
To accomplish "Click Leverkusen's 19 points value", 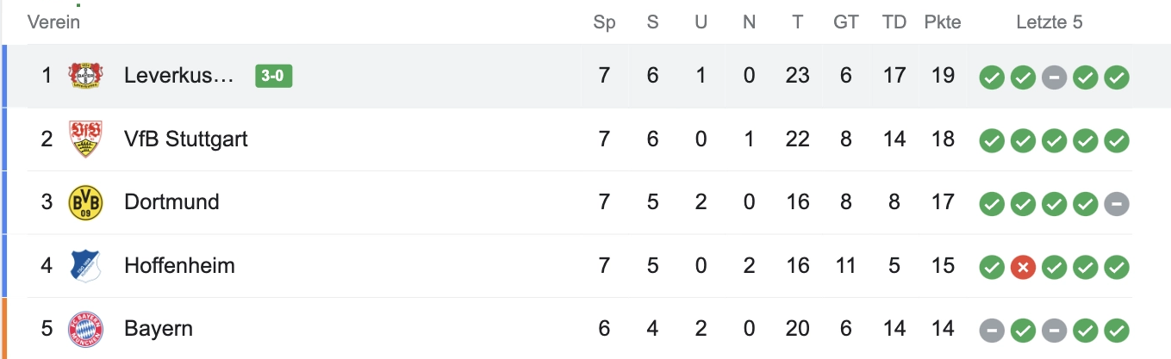I will coord(943,76).
